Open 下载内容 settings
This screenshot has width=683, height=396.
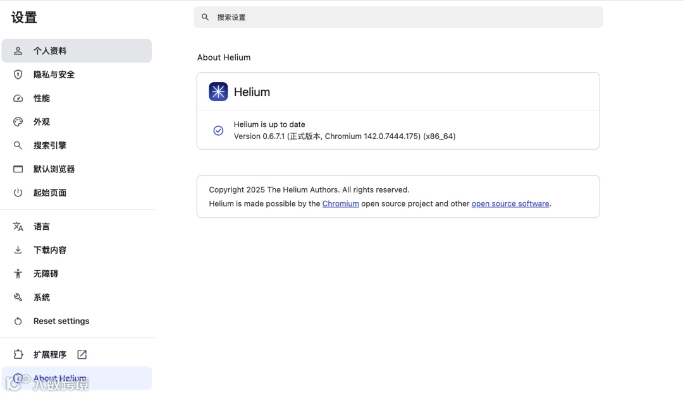[77, 249]
